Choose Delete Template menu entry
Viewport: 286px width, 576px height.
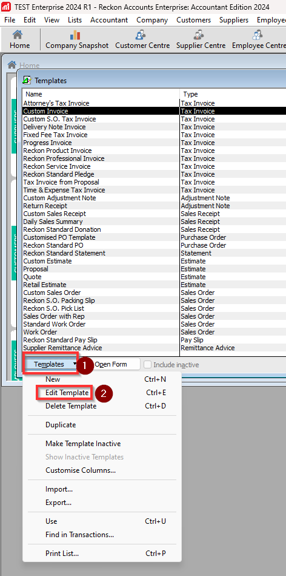(x=102, y=406)
